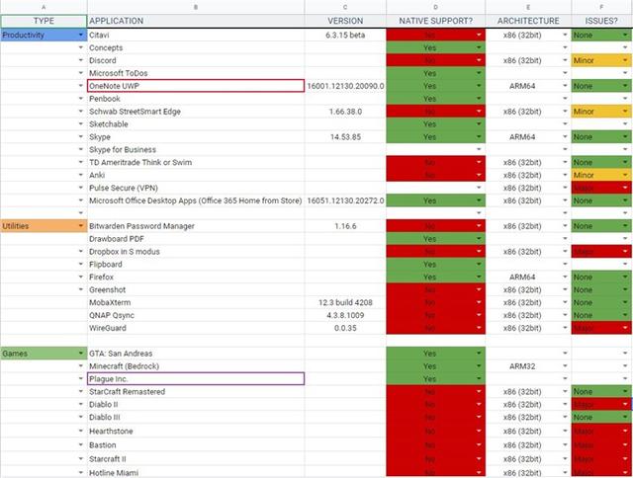Select version cell 12.3 build 4208
This screenshot has width=633, height=478.
point(345,302)
